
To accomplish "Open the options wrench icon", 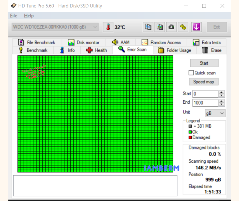I will coord(183,27).
